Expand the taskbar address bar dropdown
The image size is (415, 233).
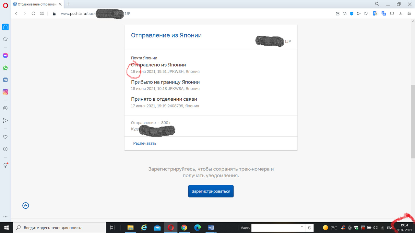click(x=302, y=227)
